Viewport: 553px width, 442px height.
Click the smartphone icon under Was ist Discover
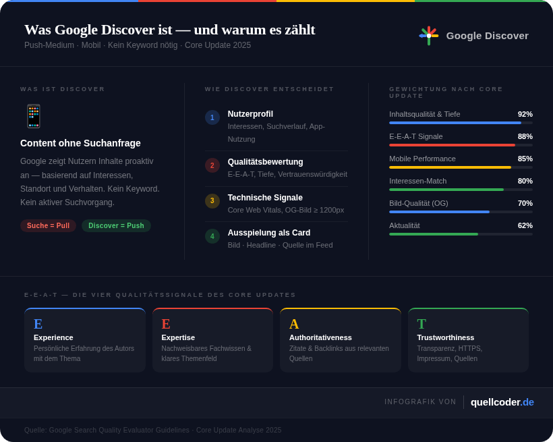coord(33,116)
